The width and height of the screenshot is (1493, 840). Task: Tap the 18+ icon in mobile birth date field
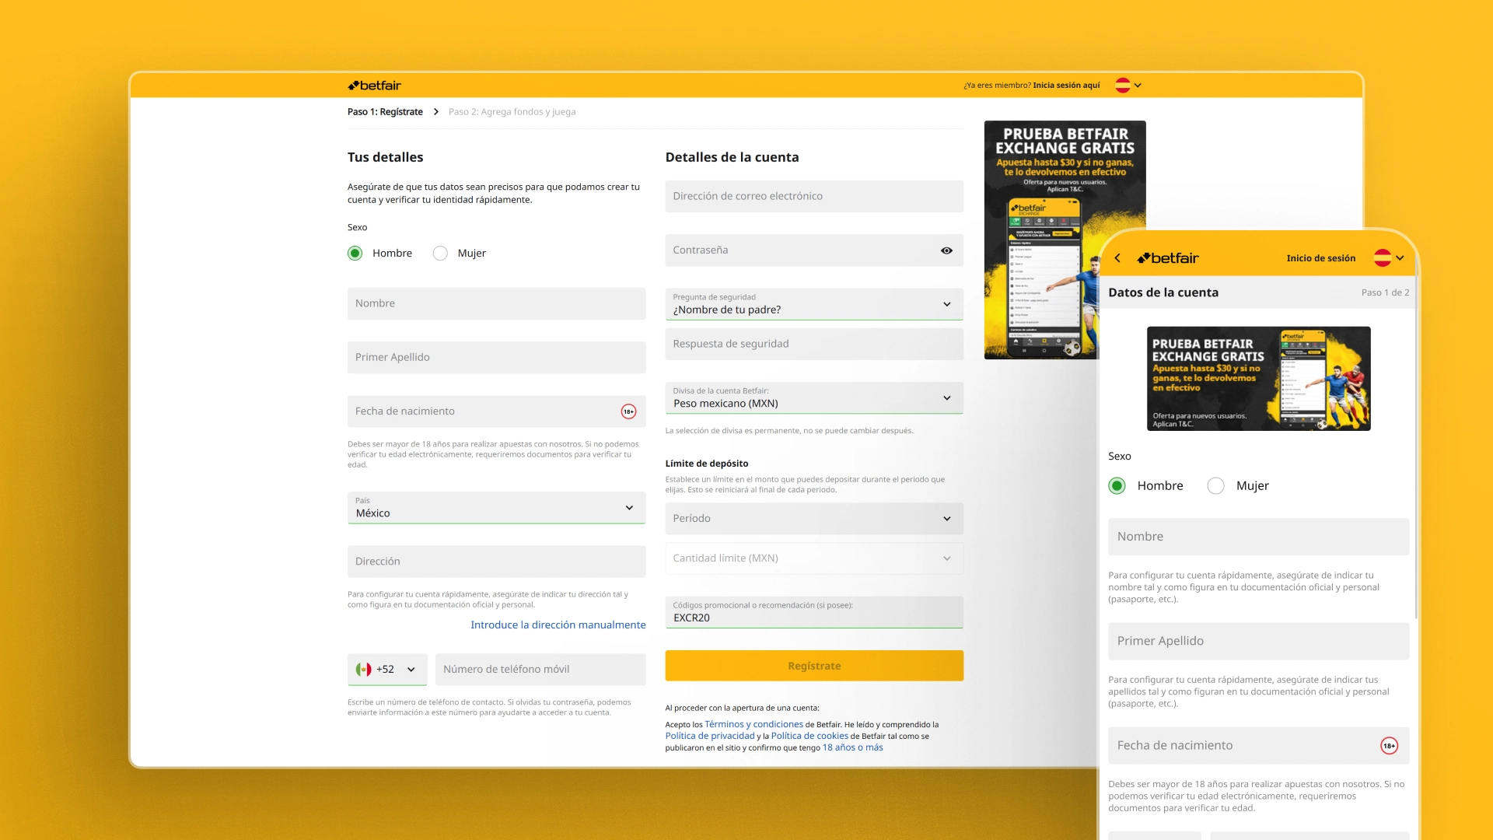pyautogui.click(x=1389, y=746)
